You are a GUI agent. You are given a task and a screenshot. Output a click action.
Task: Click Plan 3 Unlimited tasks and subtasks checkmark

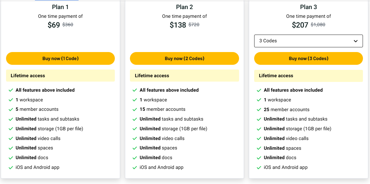(x=259, y=119)
